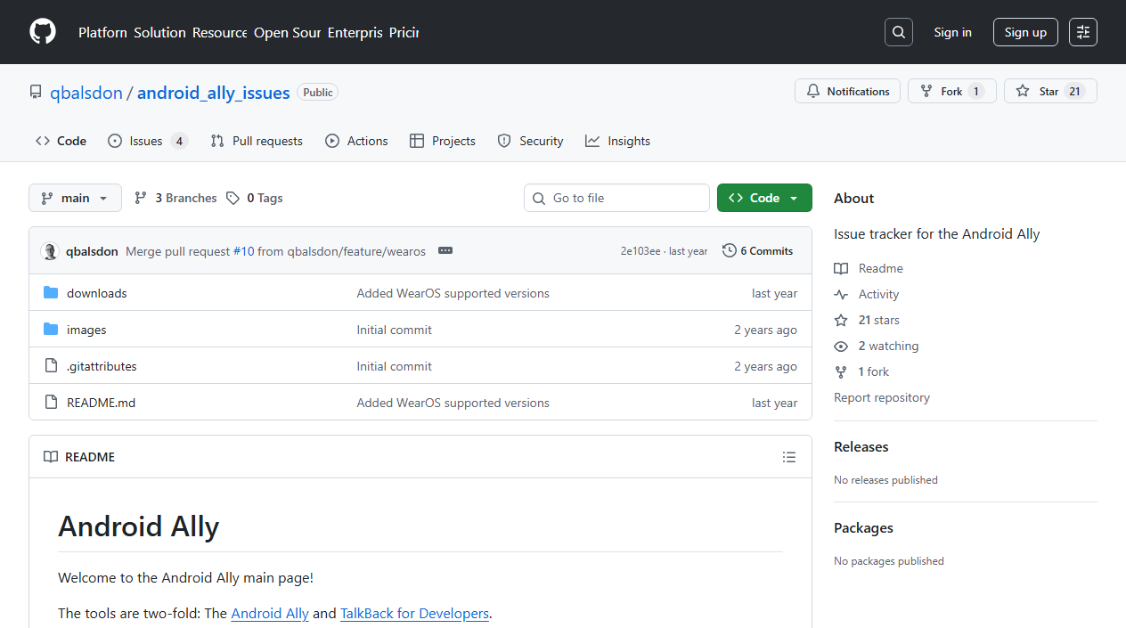The width and height of the screenshot is (1126, 628).
Task: View 21 stars in About sidebar
Action: [x=867, y=320]
